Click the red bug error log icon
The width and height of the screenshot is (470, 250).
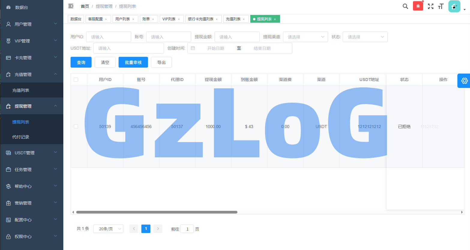pos(418,6)
